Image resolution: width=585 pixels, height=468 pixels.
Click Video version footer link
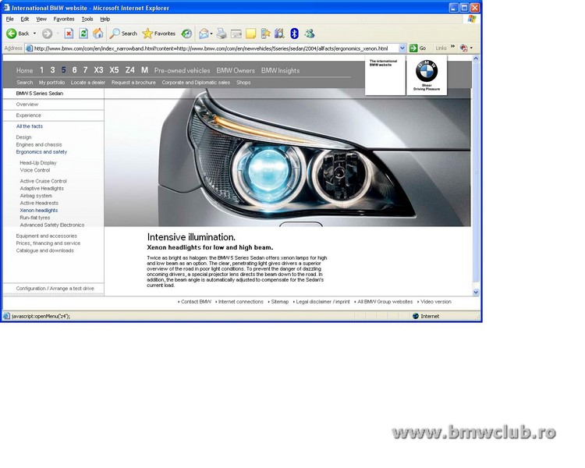[436, 302]
